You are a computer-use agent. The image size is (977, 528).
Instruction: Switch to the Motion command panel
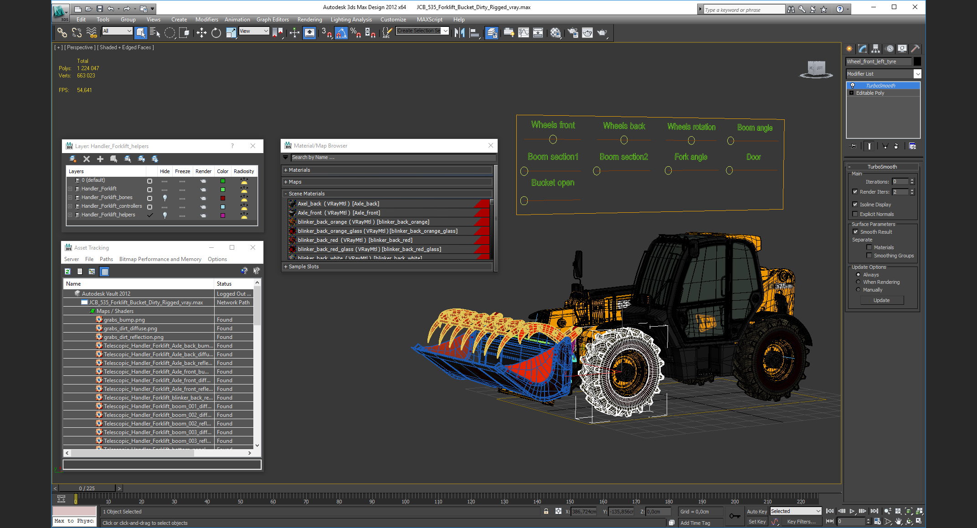889,49
